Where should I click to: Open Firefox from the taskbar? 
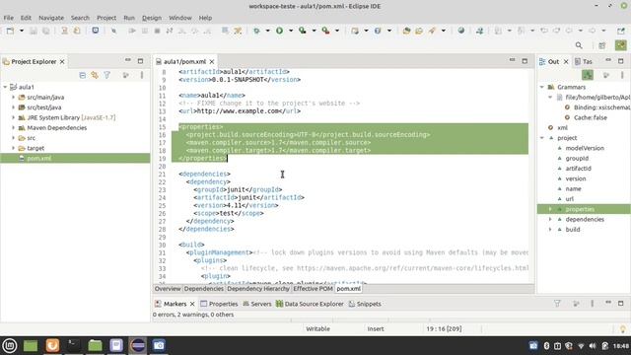[52, 345]
